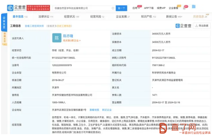This screenshot has width=212, height=136.
Task: Click the 陈 avatar tile
Action: tap(57, 38)
